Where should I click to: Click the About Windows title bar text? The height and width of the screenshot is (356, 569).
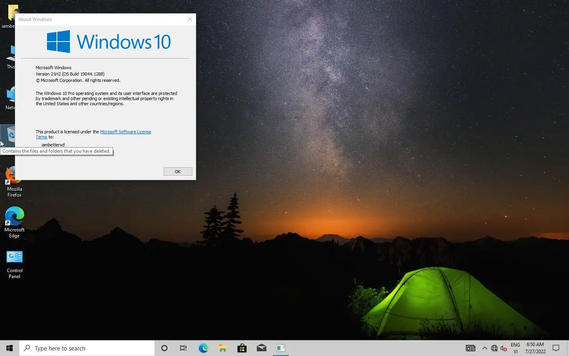[x=35, y=19]
